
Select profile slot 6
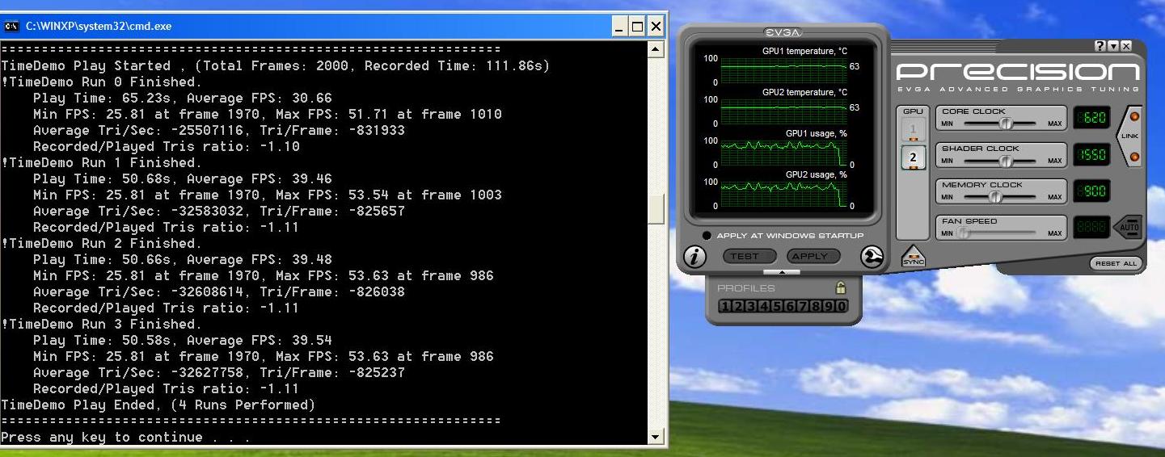click(x=790, y=306)
